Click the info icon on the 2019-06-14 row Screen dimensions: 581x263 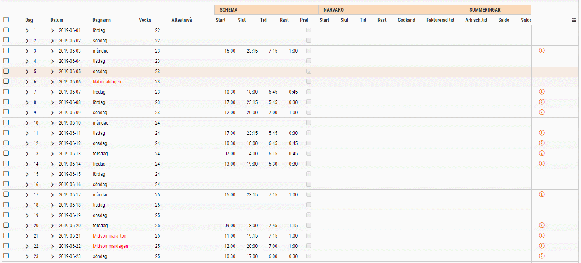pyautogui.click(x=542, y=164)
